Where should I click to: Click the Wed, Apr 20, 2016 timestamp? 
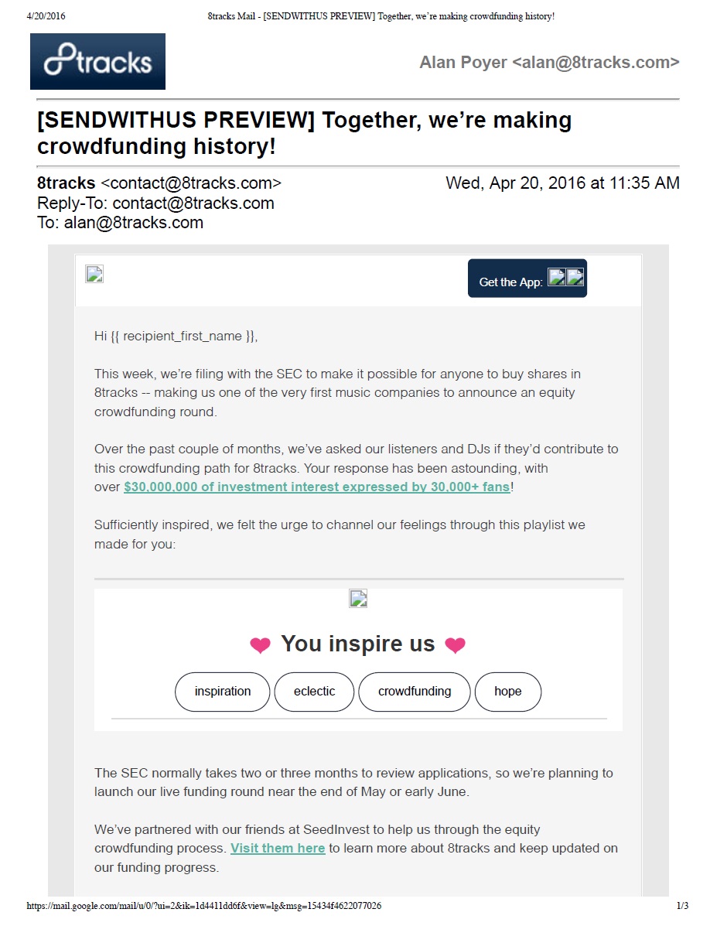coord(562,183)
